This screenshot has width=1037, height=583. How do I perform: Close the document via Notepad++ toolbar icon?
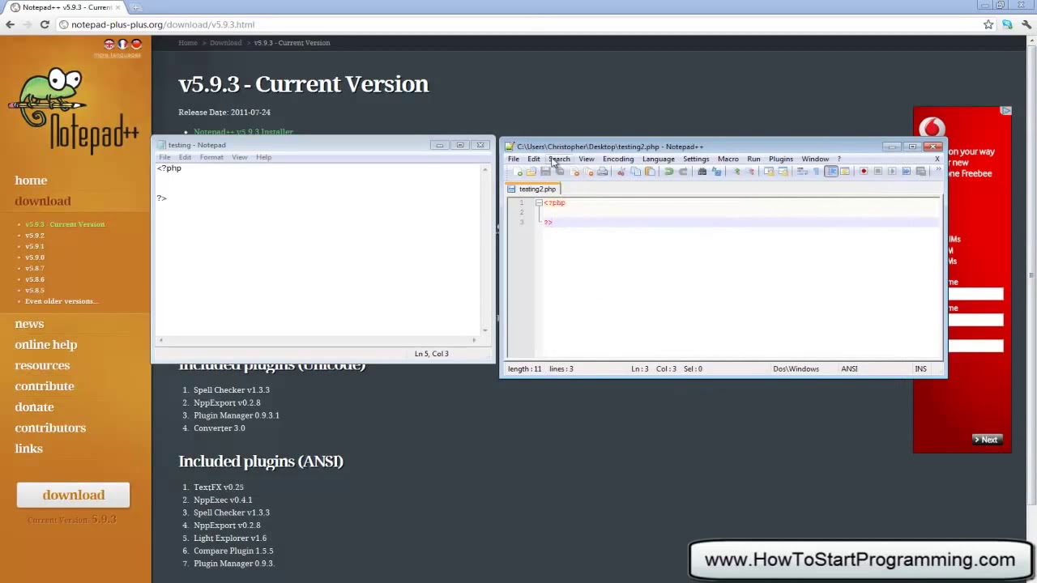pos(574,172)
